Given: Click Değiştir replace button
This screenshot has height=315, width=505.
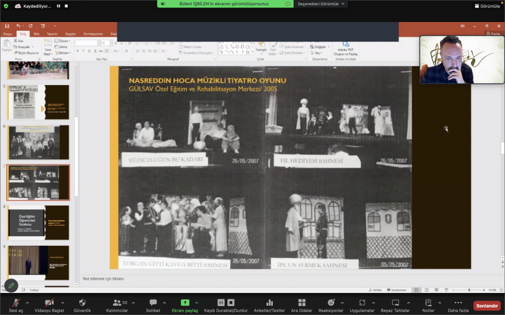Looking at the screenshot, I should [x=320, y=47].
